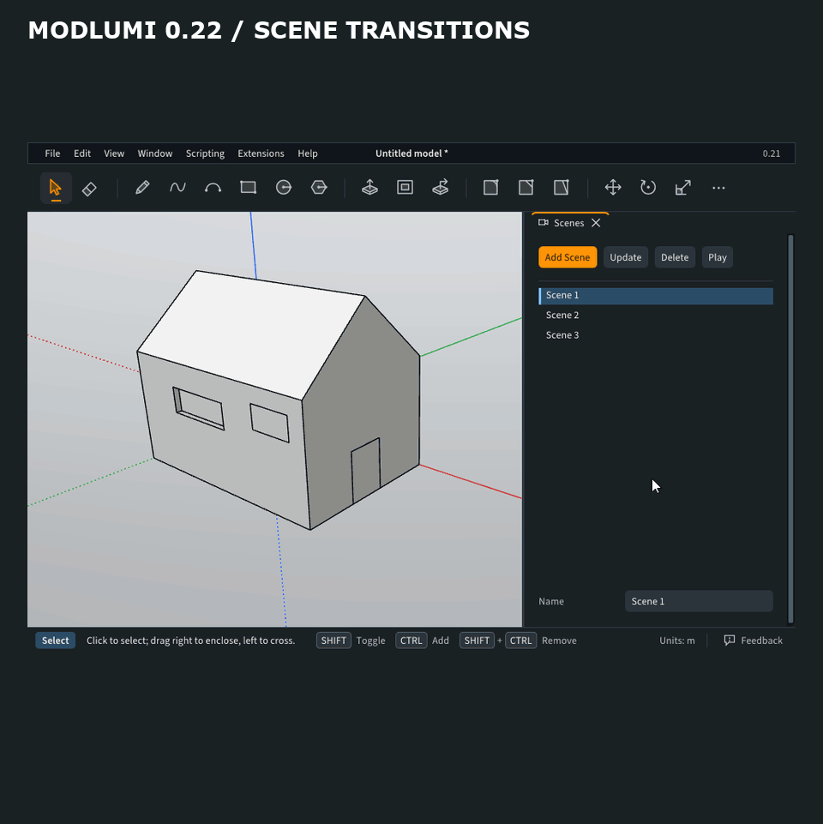
Task: Click the second view style icon
Action: 526,188
